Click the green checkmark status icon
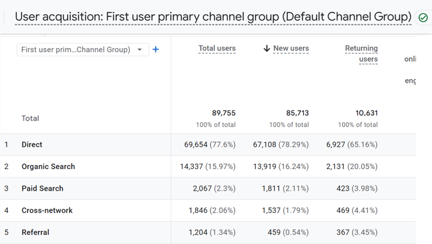432x244 pixels. pyautogui.click(x=423, y=17)
